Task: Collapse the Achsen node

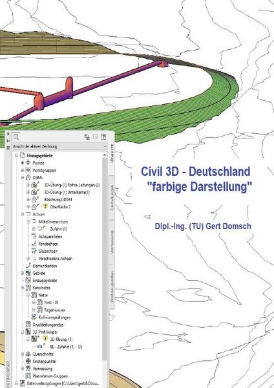Action: pyautogui.click(x=22, y=214)
